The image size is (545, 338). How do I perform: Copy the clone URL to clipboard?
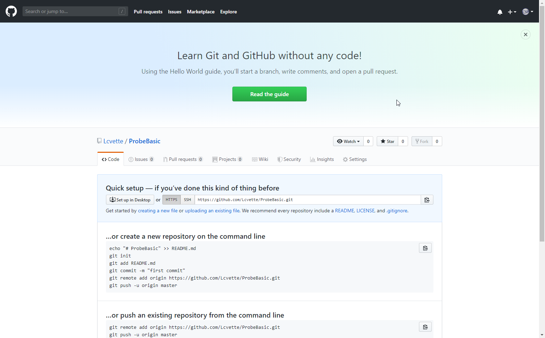(427, 200)
